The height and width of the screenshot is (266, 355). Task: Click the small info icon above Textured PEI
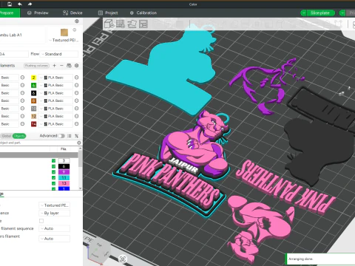75,30
